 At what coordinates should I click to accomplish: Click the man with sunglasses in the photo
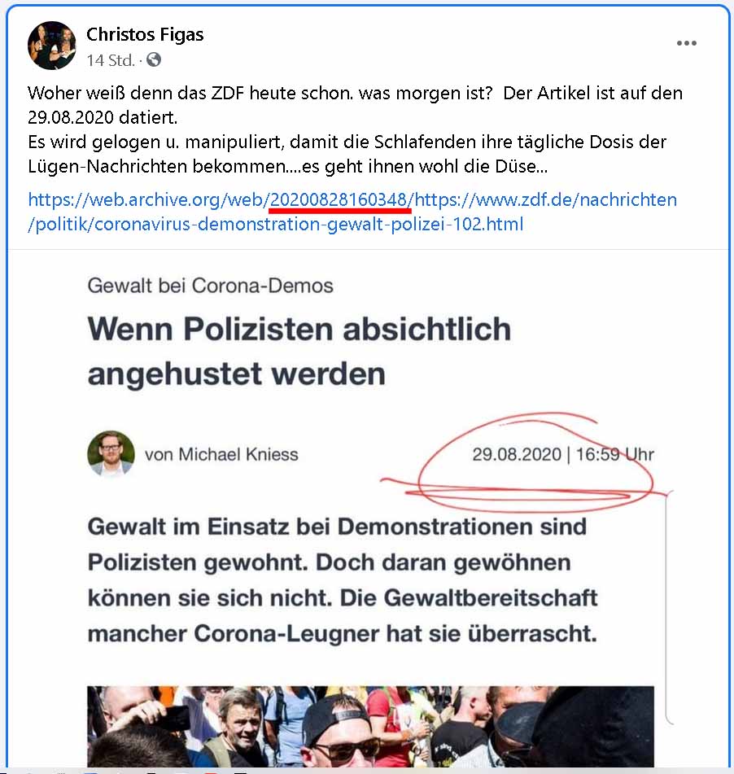342,731
